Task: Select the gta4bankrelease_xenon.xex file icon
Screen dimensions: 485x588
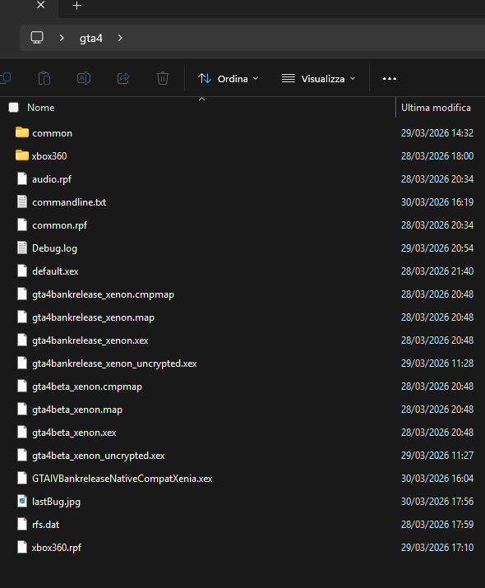Action: click(22, 340)
